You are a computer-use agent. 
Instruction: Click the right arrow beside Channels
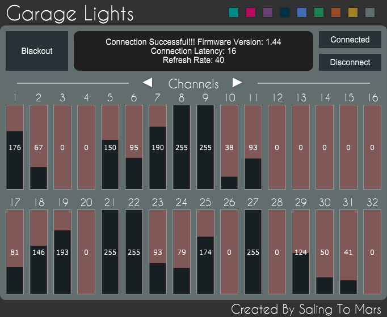click(x=237, y=83)
